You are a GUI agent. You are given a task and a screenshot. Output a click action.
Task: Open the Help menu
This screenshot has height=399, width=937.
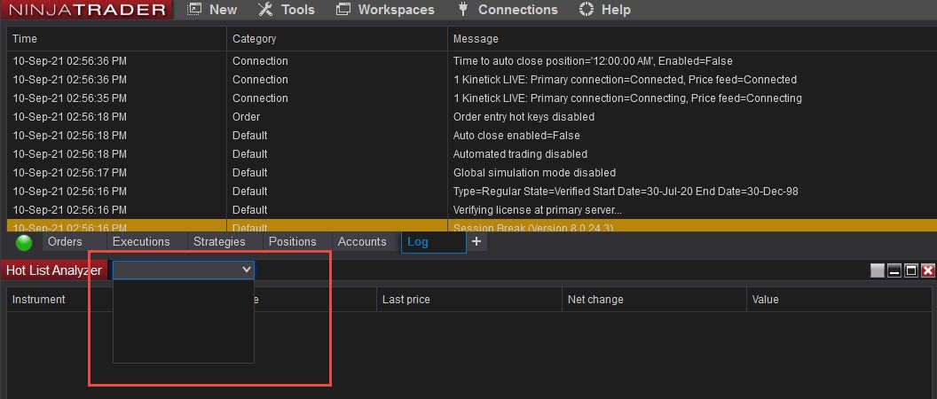605,10
